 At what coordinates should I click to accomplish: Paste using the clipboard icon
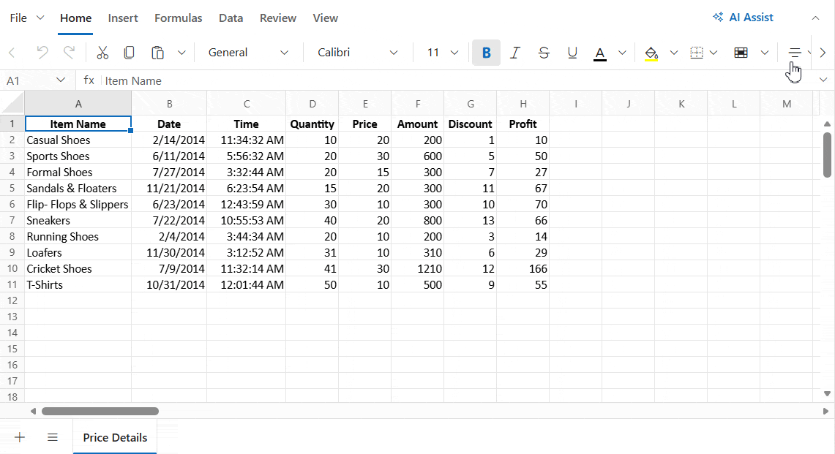coord(157,53)
